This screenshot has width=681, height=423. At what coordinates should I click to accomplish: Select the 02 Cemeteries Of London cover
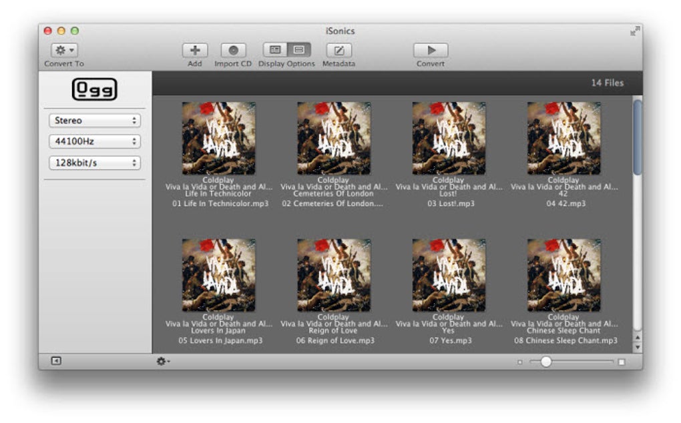(x=334, y=138)
